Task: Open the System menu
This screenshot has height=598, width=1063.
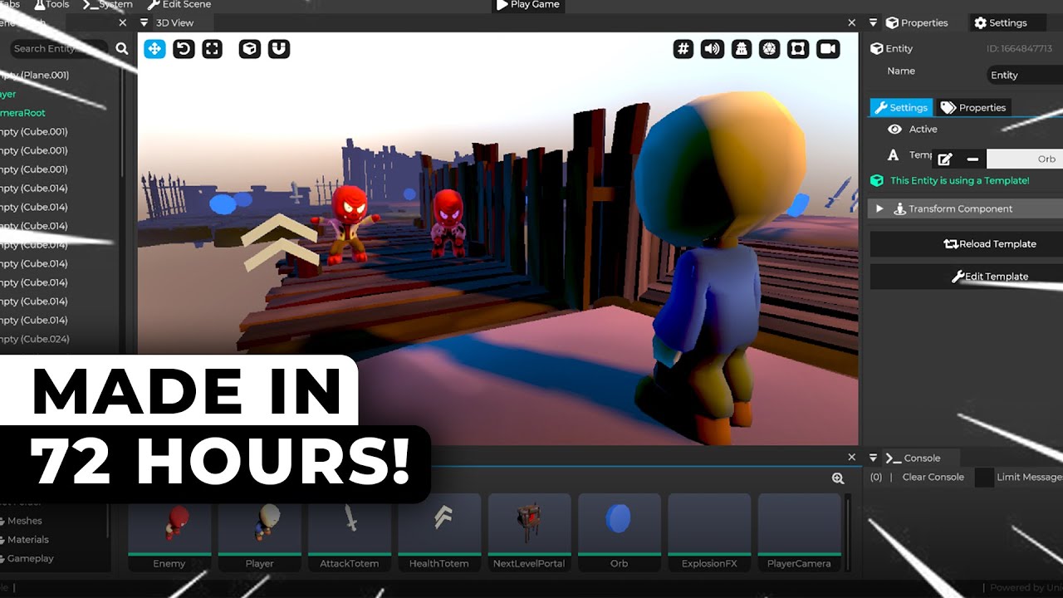Action: (x=107, y=4)
